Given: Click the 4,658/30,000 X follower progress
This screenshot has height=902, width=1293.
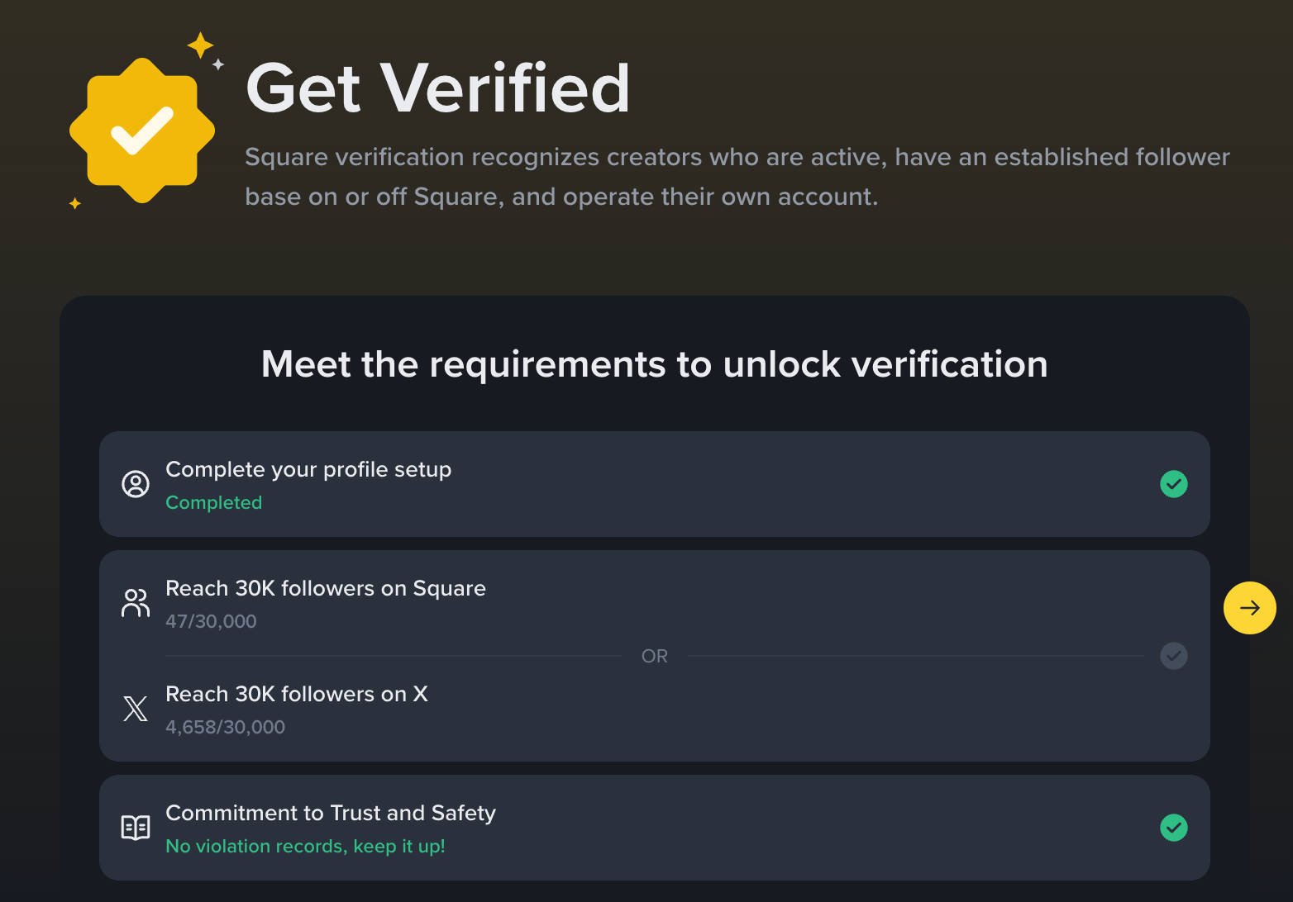Looking at the screenshot, I should pyautogui.click(x=226, y=727).
